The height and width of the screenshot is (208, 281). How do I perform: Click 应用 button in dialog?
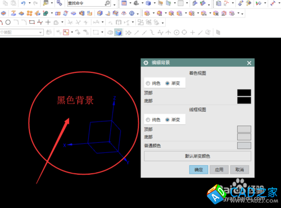click(219, 170)
